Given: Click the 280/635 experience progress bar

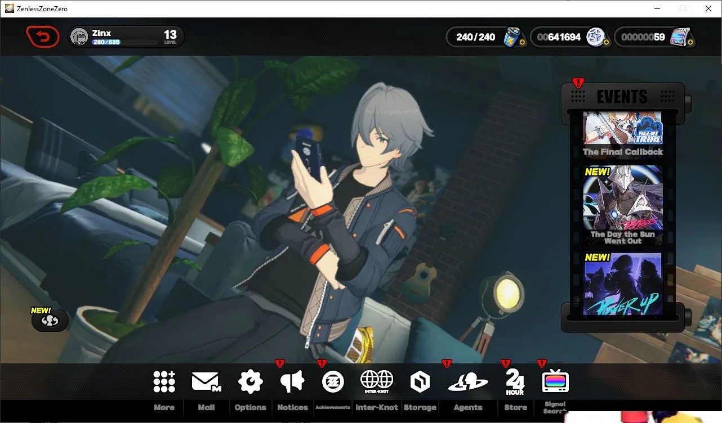Looking at the screenshot, I should pos(124,42).
